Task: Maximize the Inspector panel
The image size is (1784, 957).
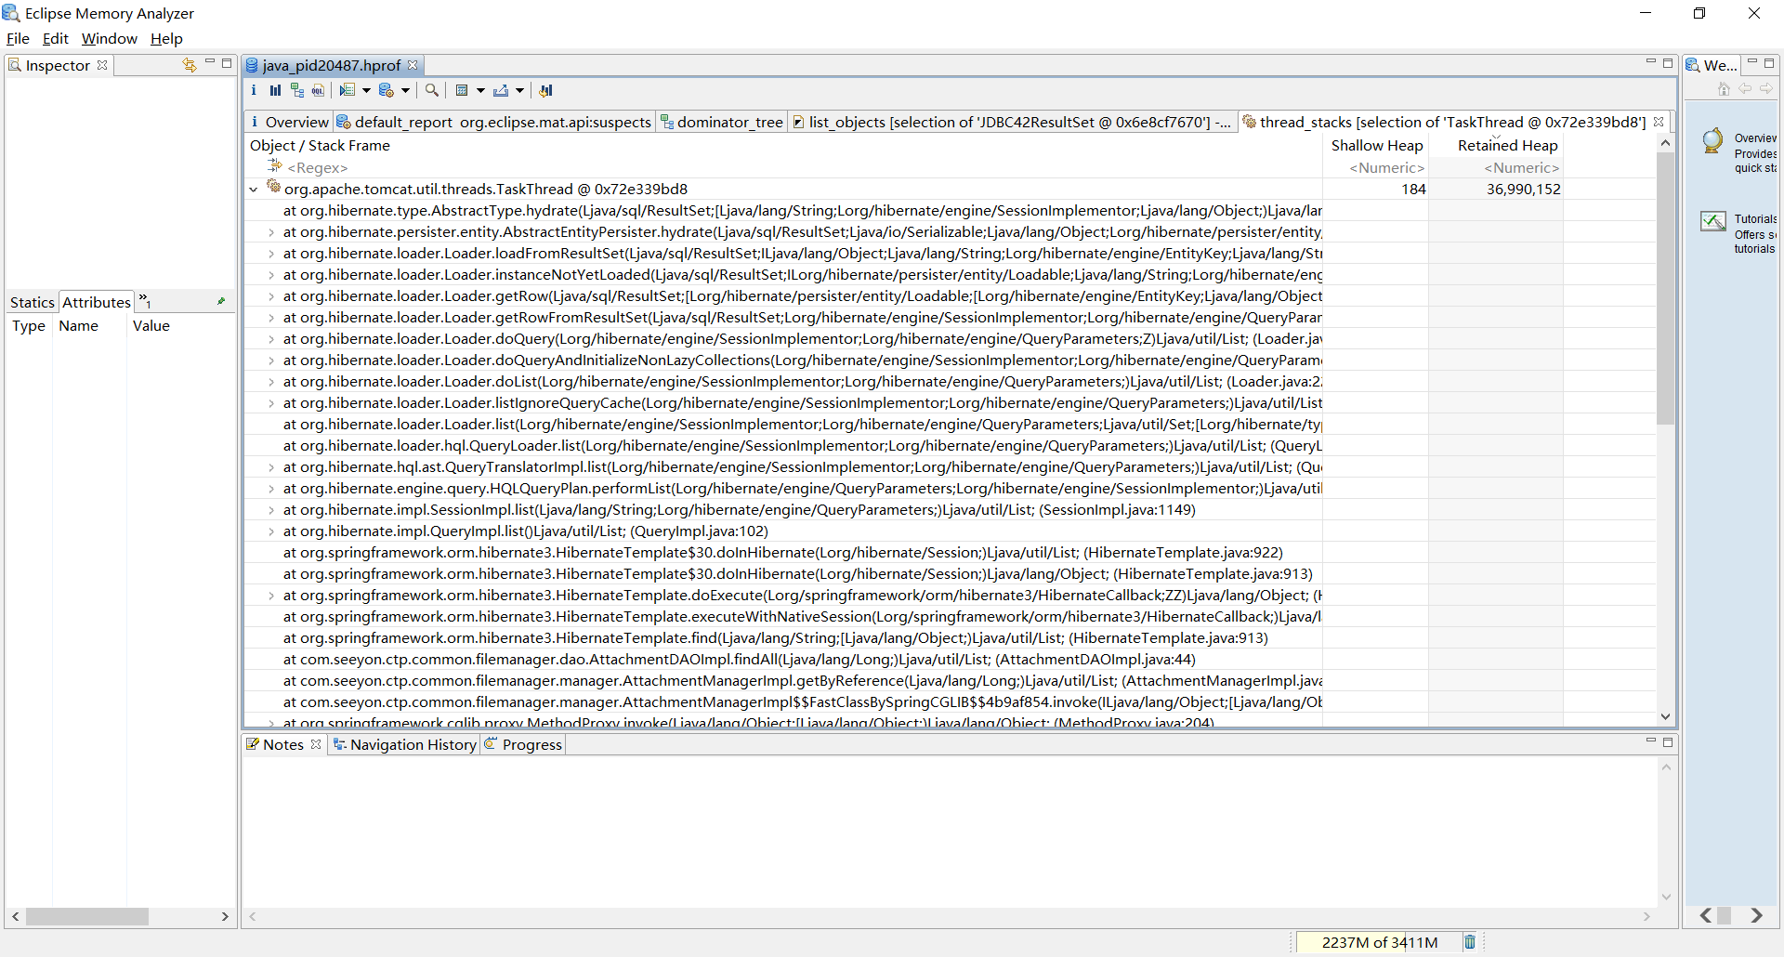Action: (x=227, y=63)
